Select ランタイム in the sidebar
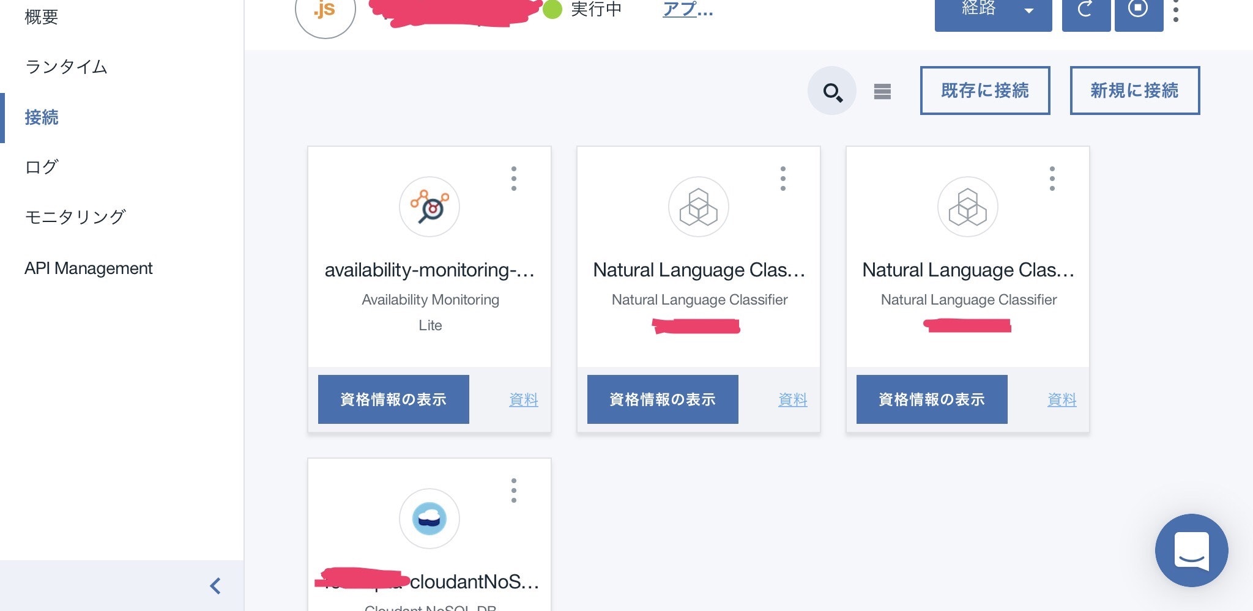The image size is (1253, 611). pos(66,67)
